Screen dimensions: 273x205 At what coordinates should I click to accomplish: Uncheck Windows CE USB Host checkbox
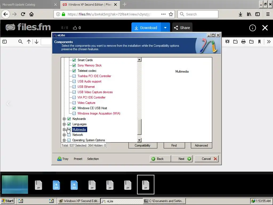[x=74, y=108]
